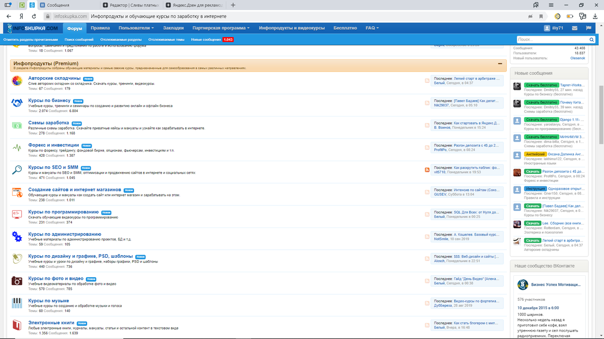Click the handshake icon for Курсы по бизнесу
604x339 pixels.
click(17, 102)
